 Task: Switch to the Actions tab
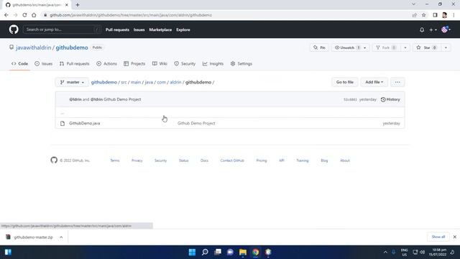point(106,64)
